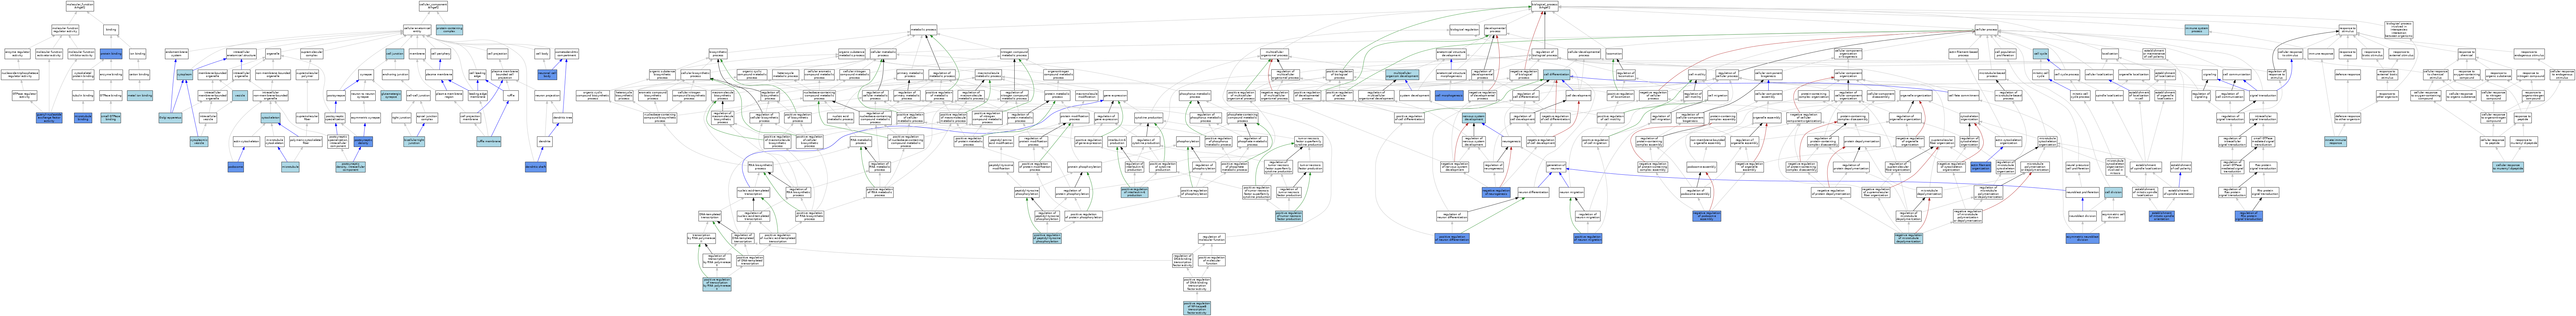The height and width of the screenshot is (316, 2576).
Task: Select the 'cytoskeletal protein binding' node
Action: coord(83,75)
